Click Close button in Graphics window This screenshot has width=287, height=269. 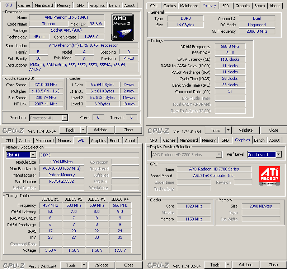pyautogui.click(x=273, y=265)
